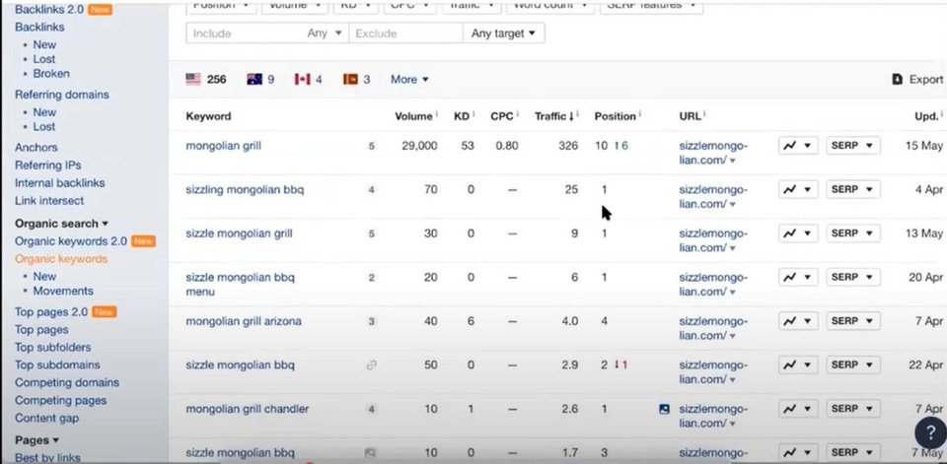Click the Exclude keywords input field
The height and width of the screenshot is (464, 947).
coord(405,33)
